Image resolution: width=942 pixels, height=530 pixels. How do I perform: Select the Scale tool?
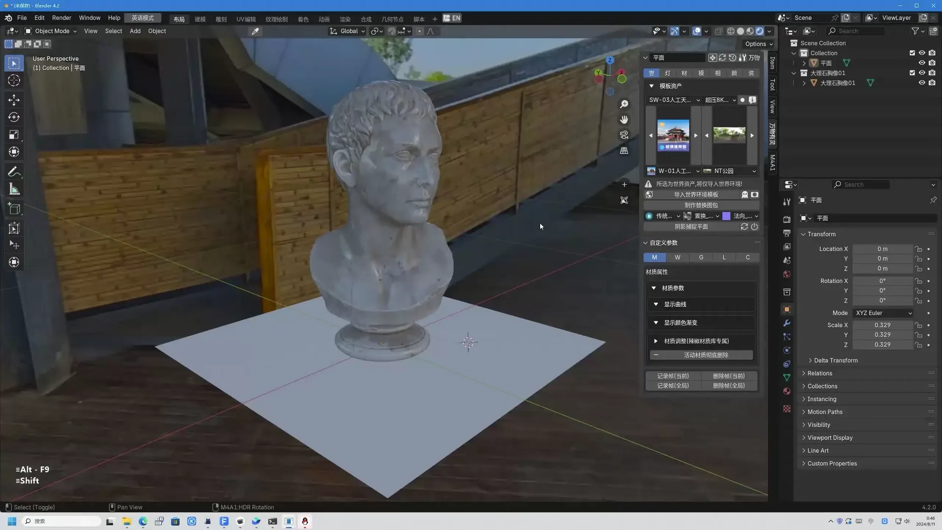tap(14, 134)
